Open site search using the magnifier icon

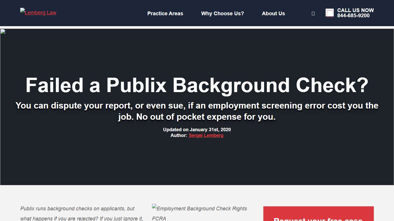313,13
